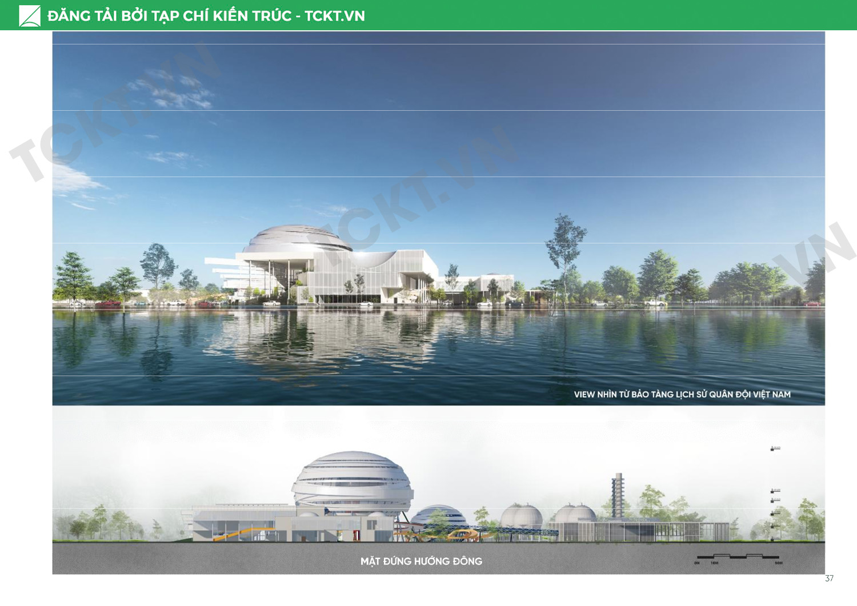Viewport: 857px width, 606px height.
Task: Click the twin grey domes in the elevation
Action: coord(521,516)
